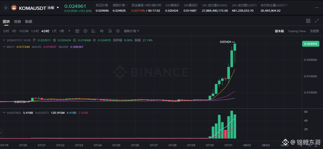Click the 合约持仓量 open interest value
323x149 pixels.
pyautogui.click(x=270, y=11)
